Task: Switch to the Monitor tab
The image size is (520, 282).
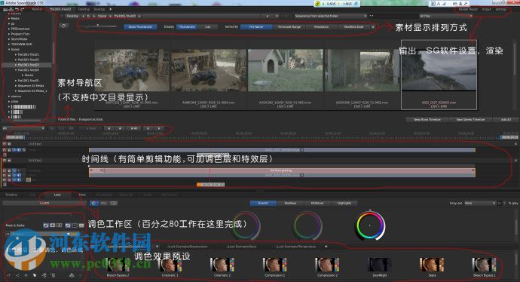Action: (x=37, y=9)
